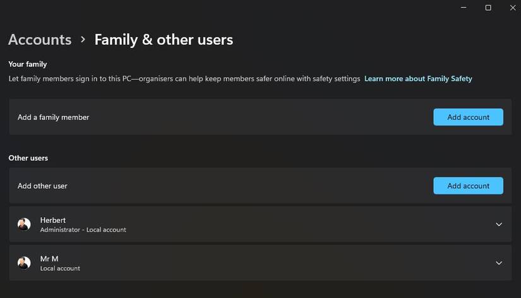Select the Herbert user name
This screenshot has width=521, height=298.
pyautogui.click(x=53, y=220)
